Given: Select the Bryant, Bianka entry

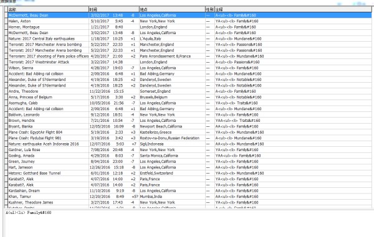Looking at the screenshot, I should pos(21,127).
